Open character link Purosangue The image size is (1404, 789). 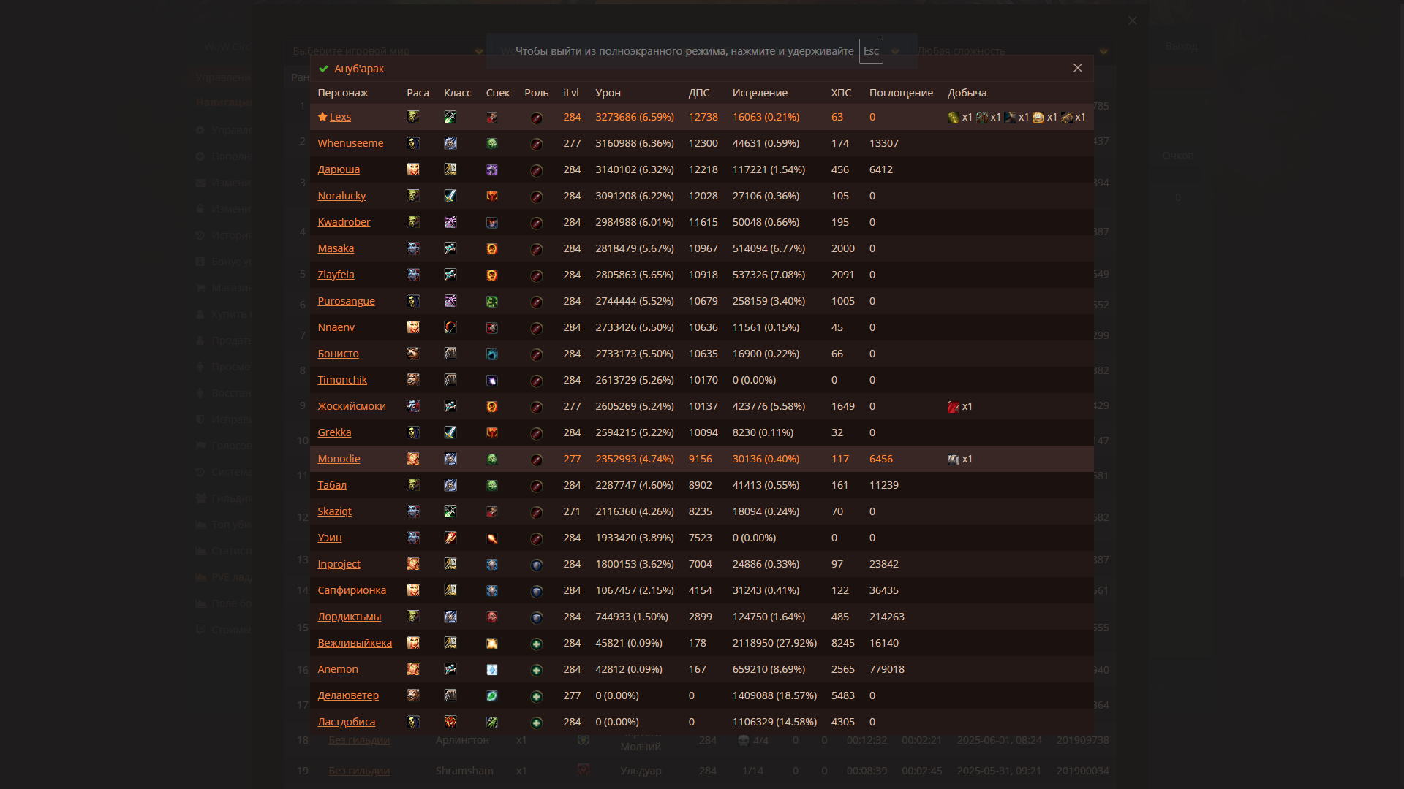point(346,301)
